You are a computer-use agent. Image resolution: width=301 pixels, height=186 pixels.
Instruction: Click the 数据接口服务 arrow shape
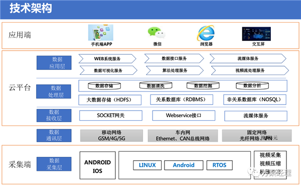click(174, 58)
